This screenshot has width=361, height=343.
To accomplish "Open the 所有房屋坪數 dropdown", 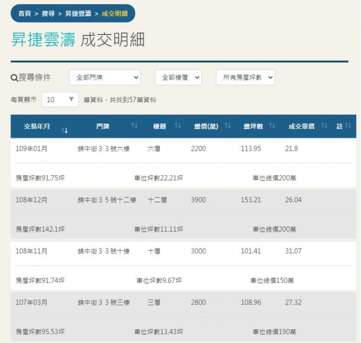I will click(x=245, y=78).
